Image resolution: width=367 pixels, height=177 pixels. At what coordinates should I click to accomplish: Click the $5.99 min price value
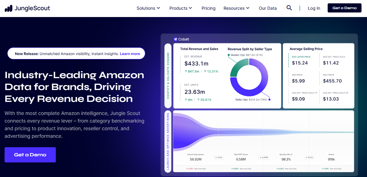(x=299, y=81)
